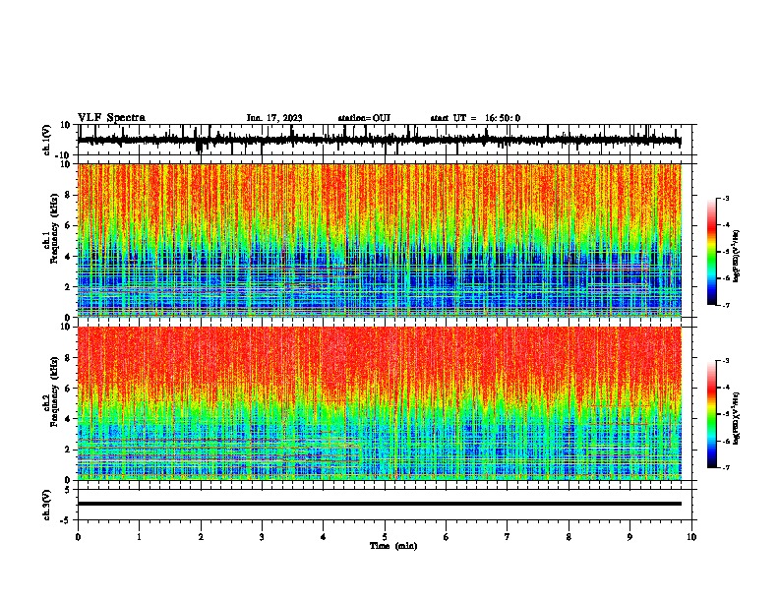
Task: Click the ch.2 color bar log(PSD) label
Action: (736, 419)
